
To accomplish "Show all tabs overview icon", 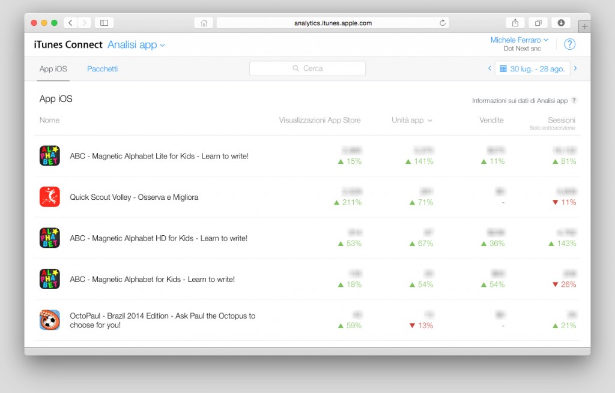I will [x=538, y=23].
